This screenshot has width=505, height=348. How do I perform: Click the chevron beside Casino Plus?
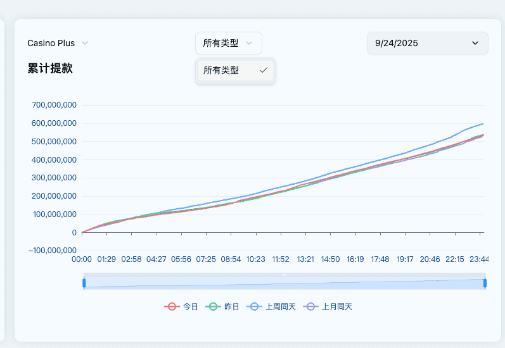tap(85, 43)
